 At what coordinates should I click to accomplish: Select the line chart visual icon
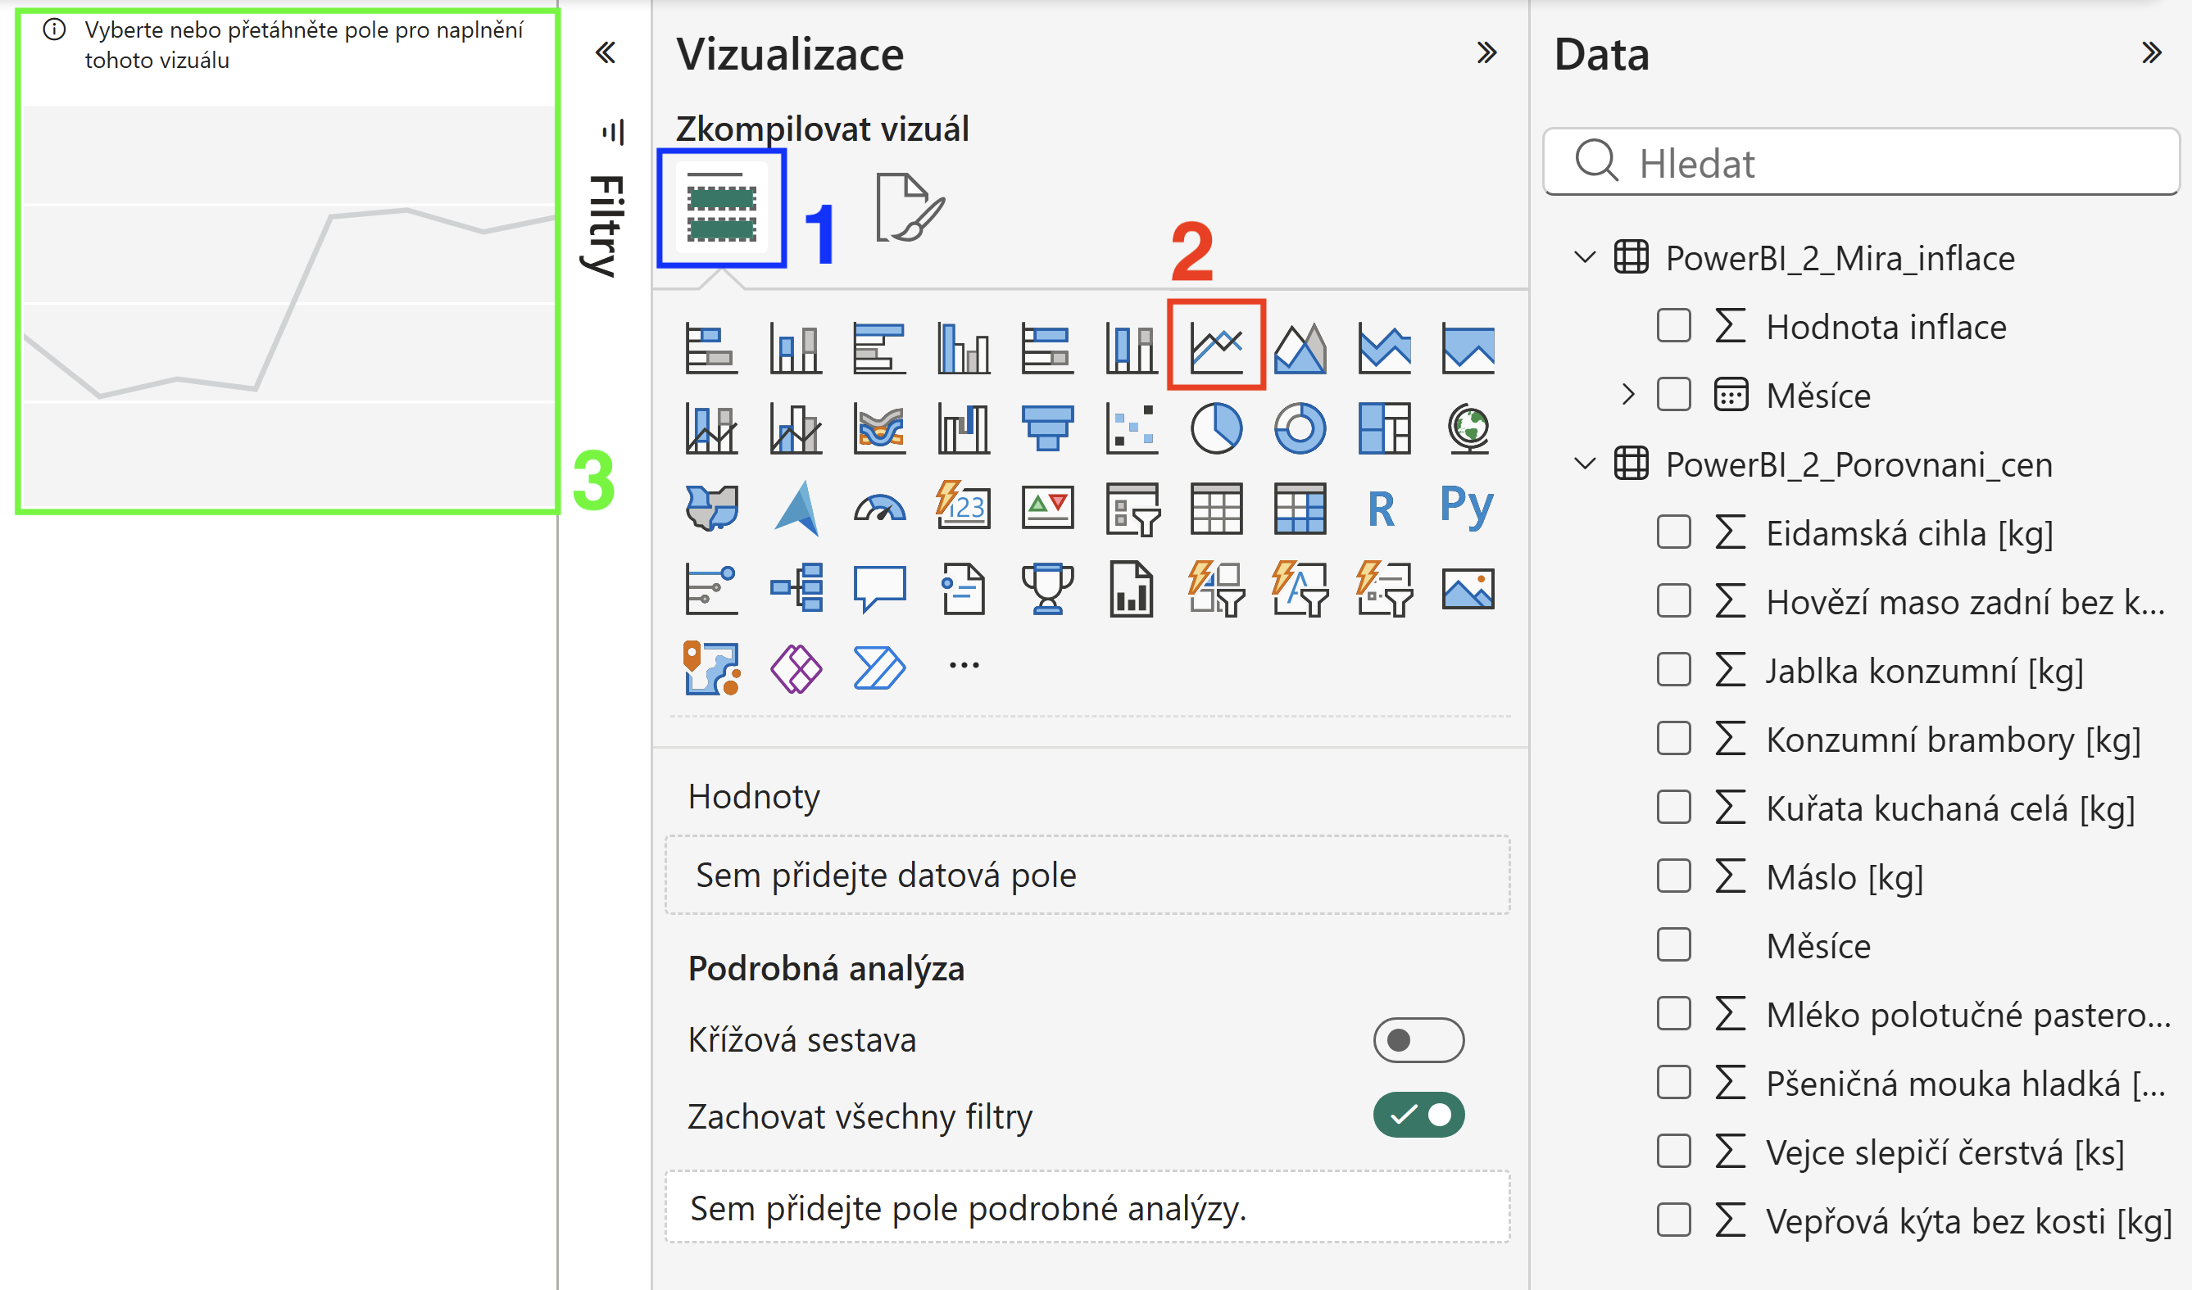[x=1215, y=348]
